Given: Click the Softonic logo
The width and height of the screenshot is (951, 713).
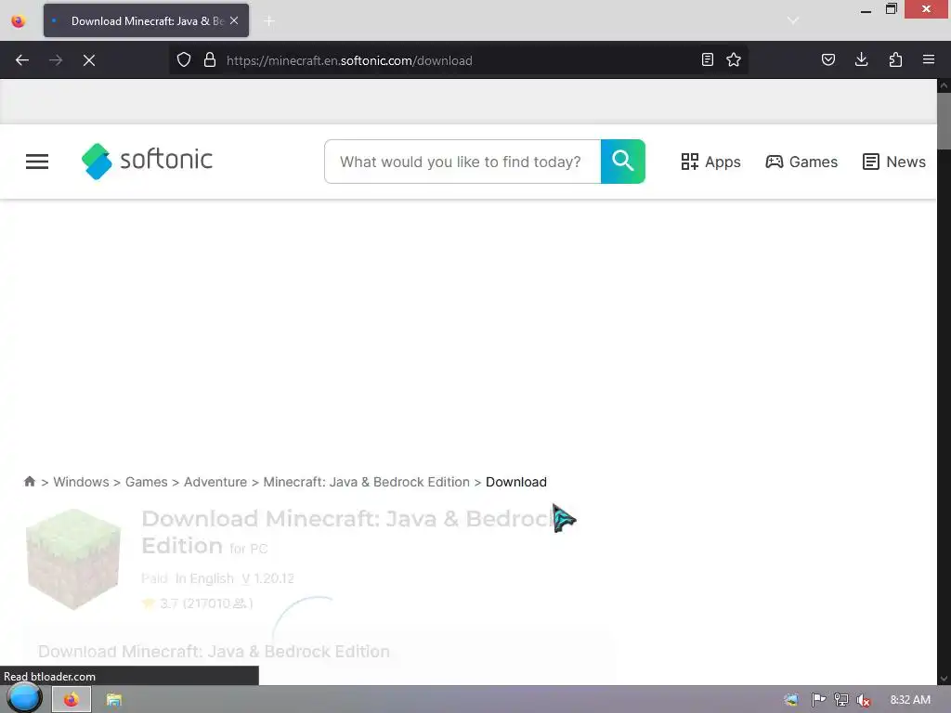Looking at the screenshot, I should pos(148,162).
